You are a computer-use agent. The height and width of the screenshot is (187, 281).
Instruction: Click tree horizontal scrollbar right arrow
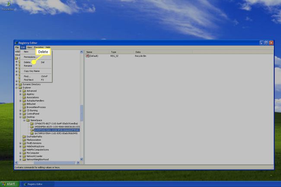(x=78, y=163)
